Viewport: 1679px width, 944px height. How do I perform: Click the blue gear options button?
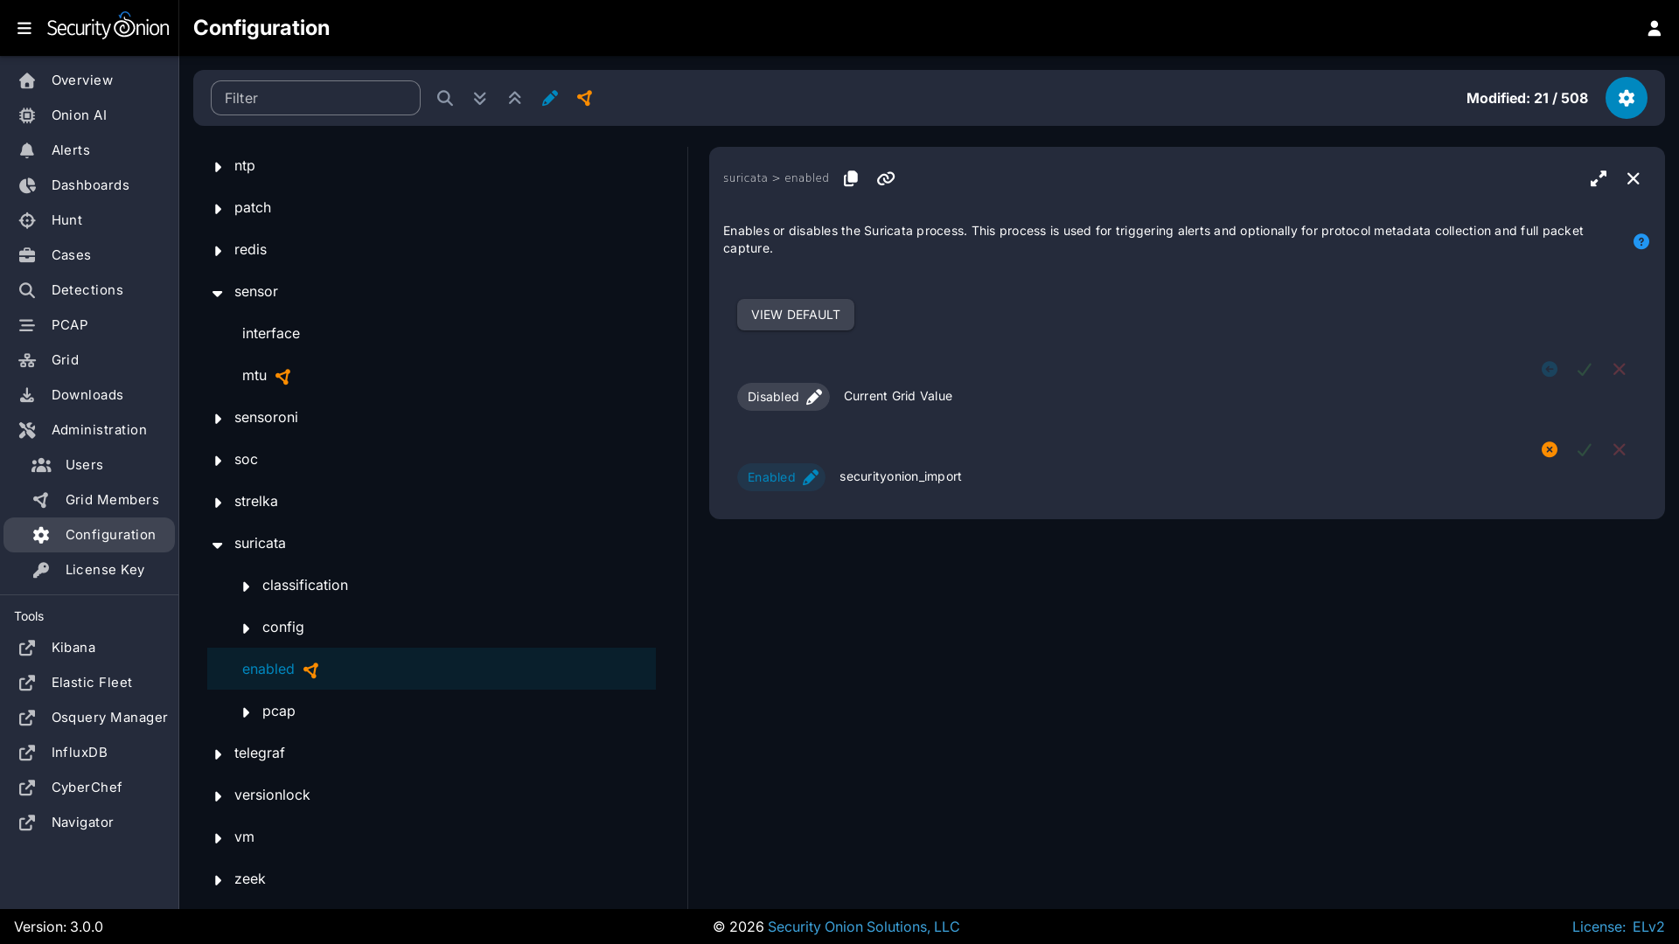(x=1627, y=98)
